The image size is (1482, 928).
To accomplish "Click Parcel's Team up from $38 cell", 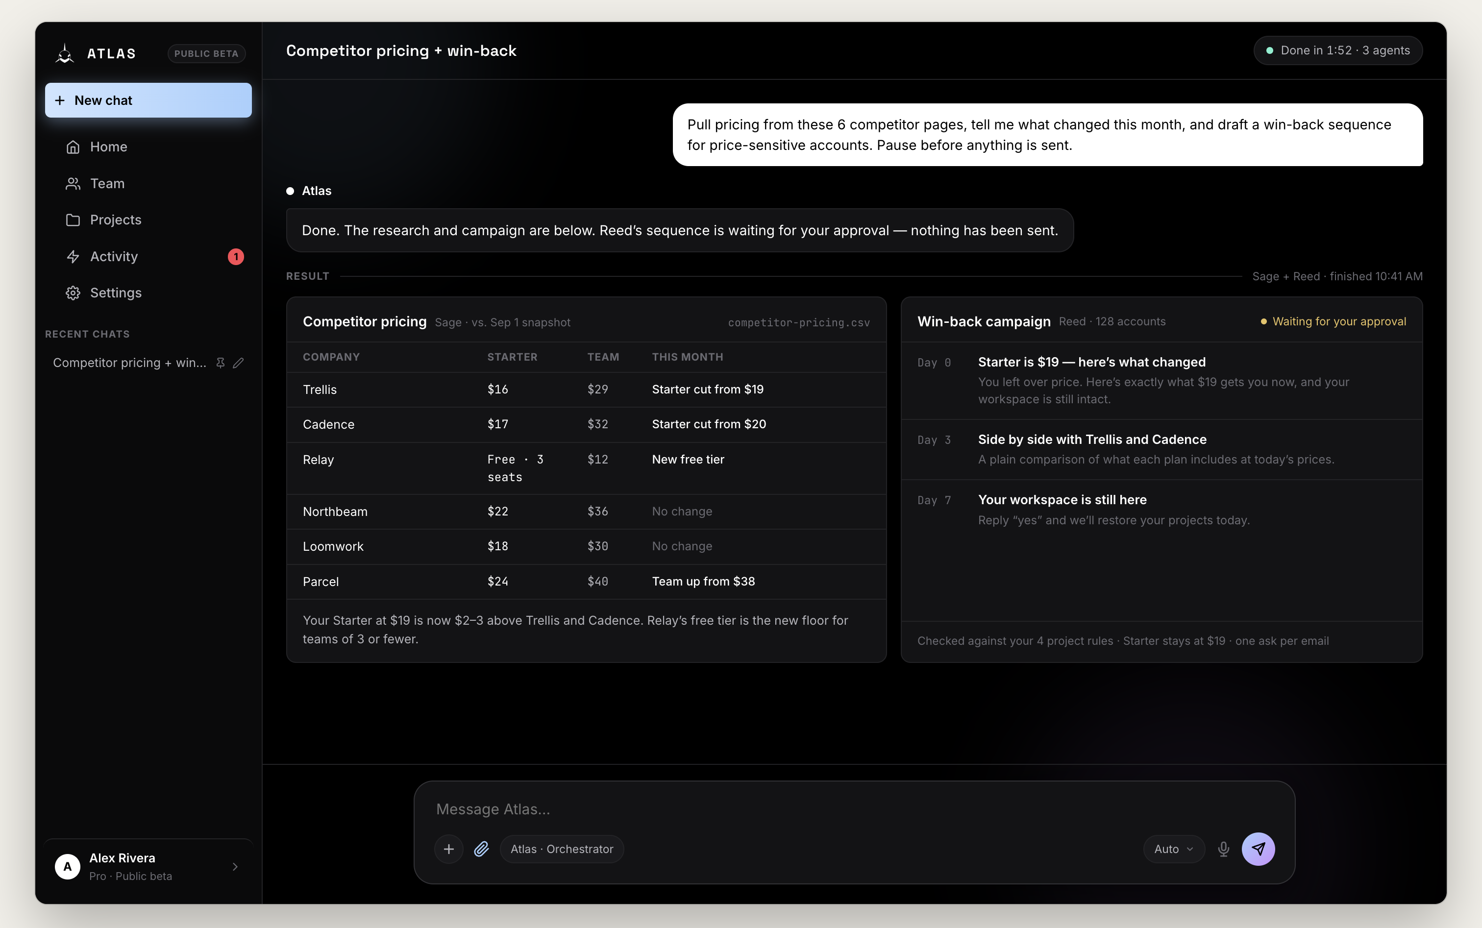I will point(704,581).
